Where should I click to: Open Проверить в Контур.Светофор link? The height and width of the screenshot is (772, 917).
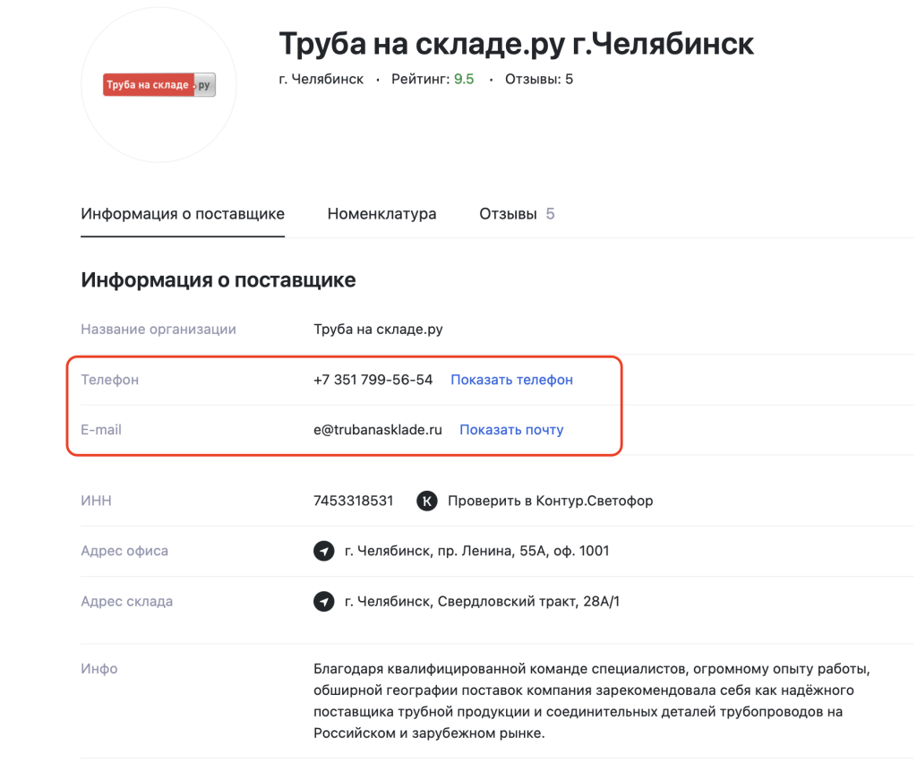550,501
